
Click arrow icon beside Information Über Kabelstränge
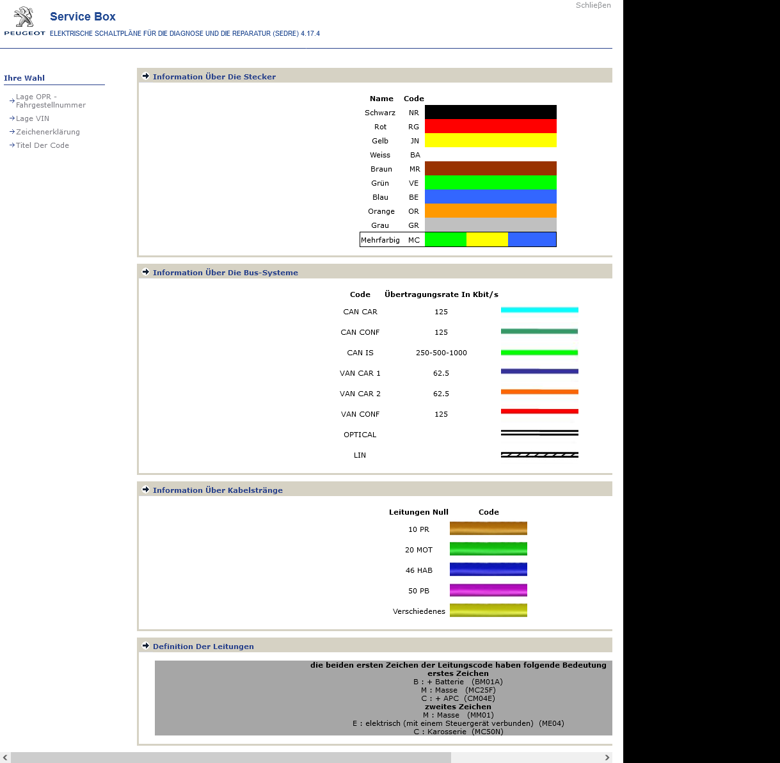146,490
